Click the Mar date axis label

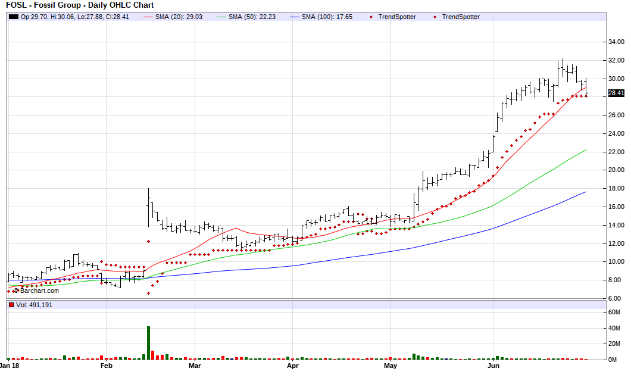point(195,366)
